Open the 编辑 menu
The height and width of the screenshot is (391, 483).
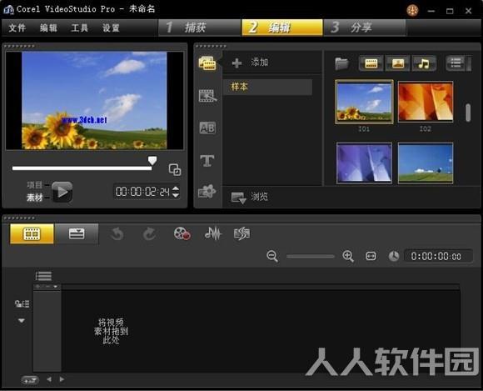48,28
